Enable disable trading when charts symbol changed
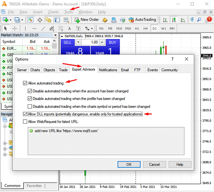Viewport: 214px width, 192px height. (x=30, y=106)
